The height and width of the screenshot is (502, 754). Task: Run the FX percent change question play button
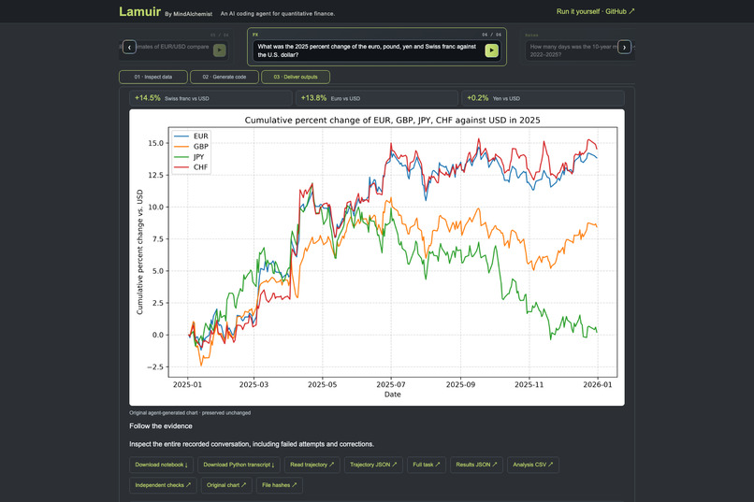(491, 50)
